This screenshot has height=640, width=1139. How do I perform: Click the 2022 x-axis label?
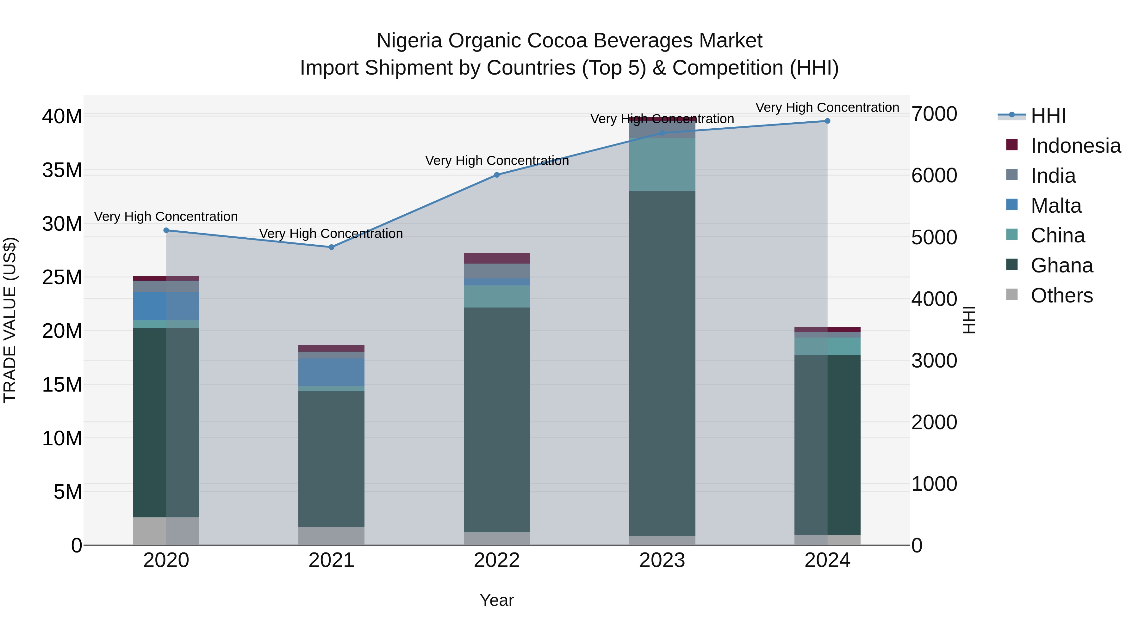pos(496,560)
